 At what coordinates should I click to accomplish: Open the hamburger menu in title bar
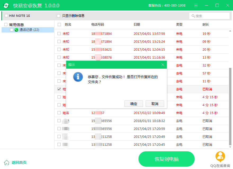click(196, 6)
